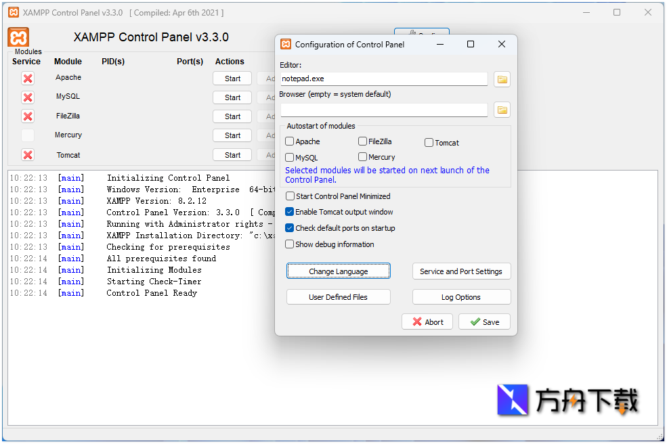Click Change Language button
The height and width of the screenshot is (444, 667).
338,271
